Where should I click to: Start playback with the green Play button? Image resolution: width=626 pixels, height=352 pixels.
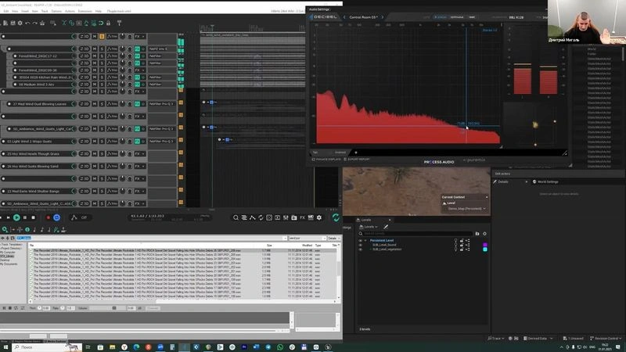pos(16,217)
